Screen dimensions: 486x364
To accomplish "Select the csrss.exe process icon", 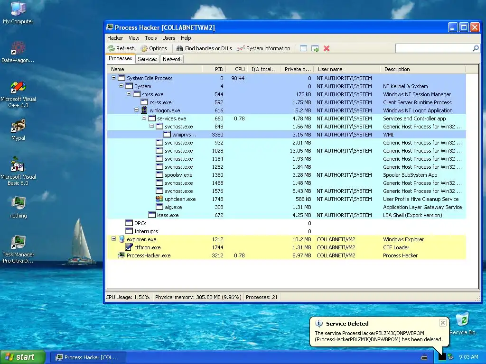I will (144, 102).
